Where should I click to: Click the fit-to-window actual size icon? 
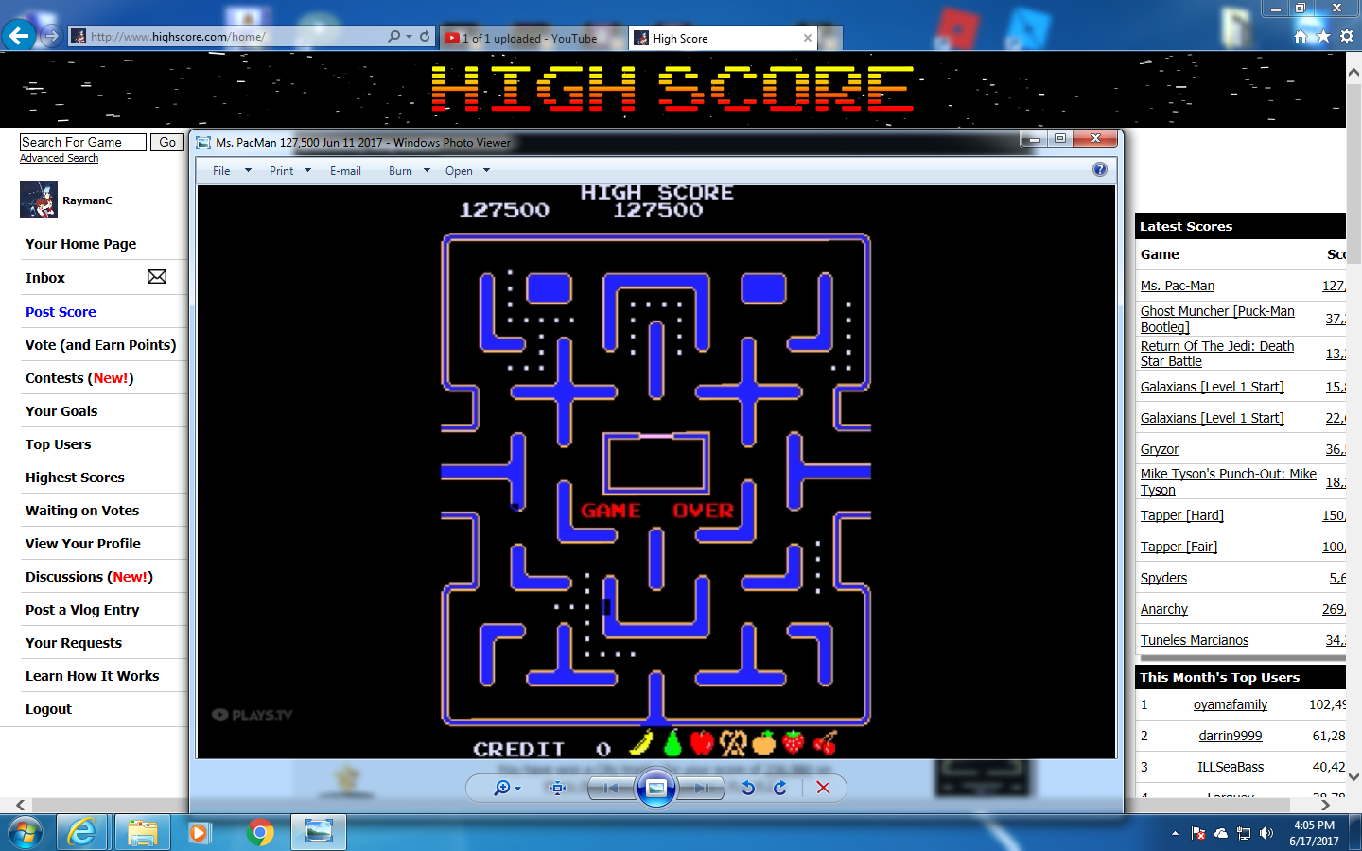pyautogui.click(x=557, y=788)
